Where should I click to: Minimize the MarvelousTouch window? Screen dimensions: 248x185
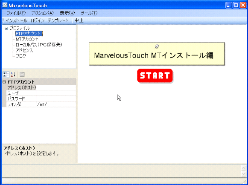(228, 6)
